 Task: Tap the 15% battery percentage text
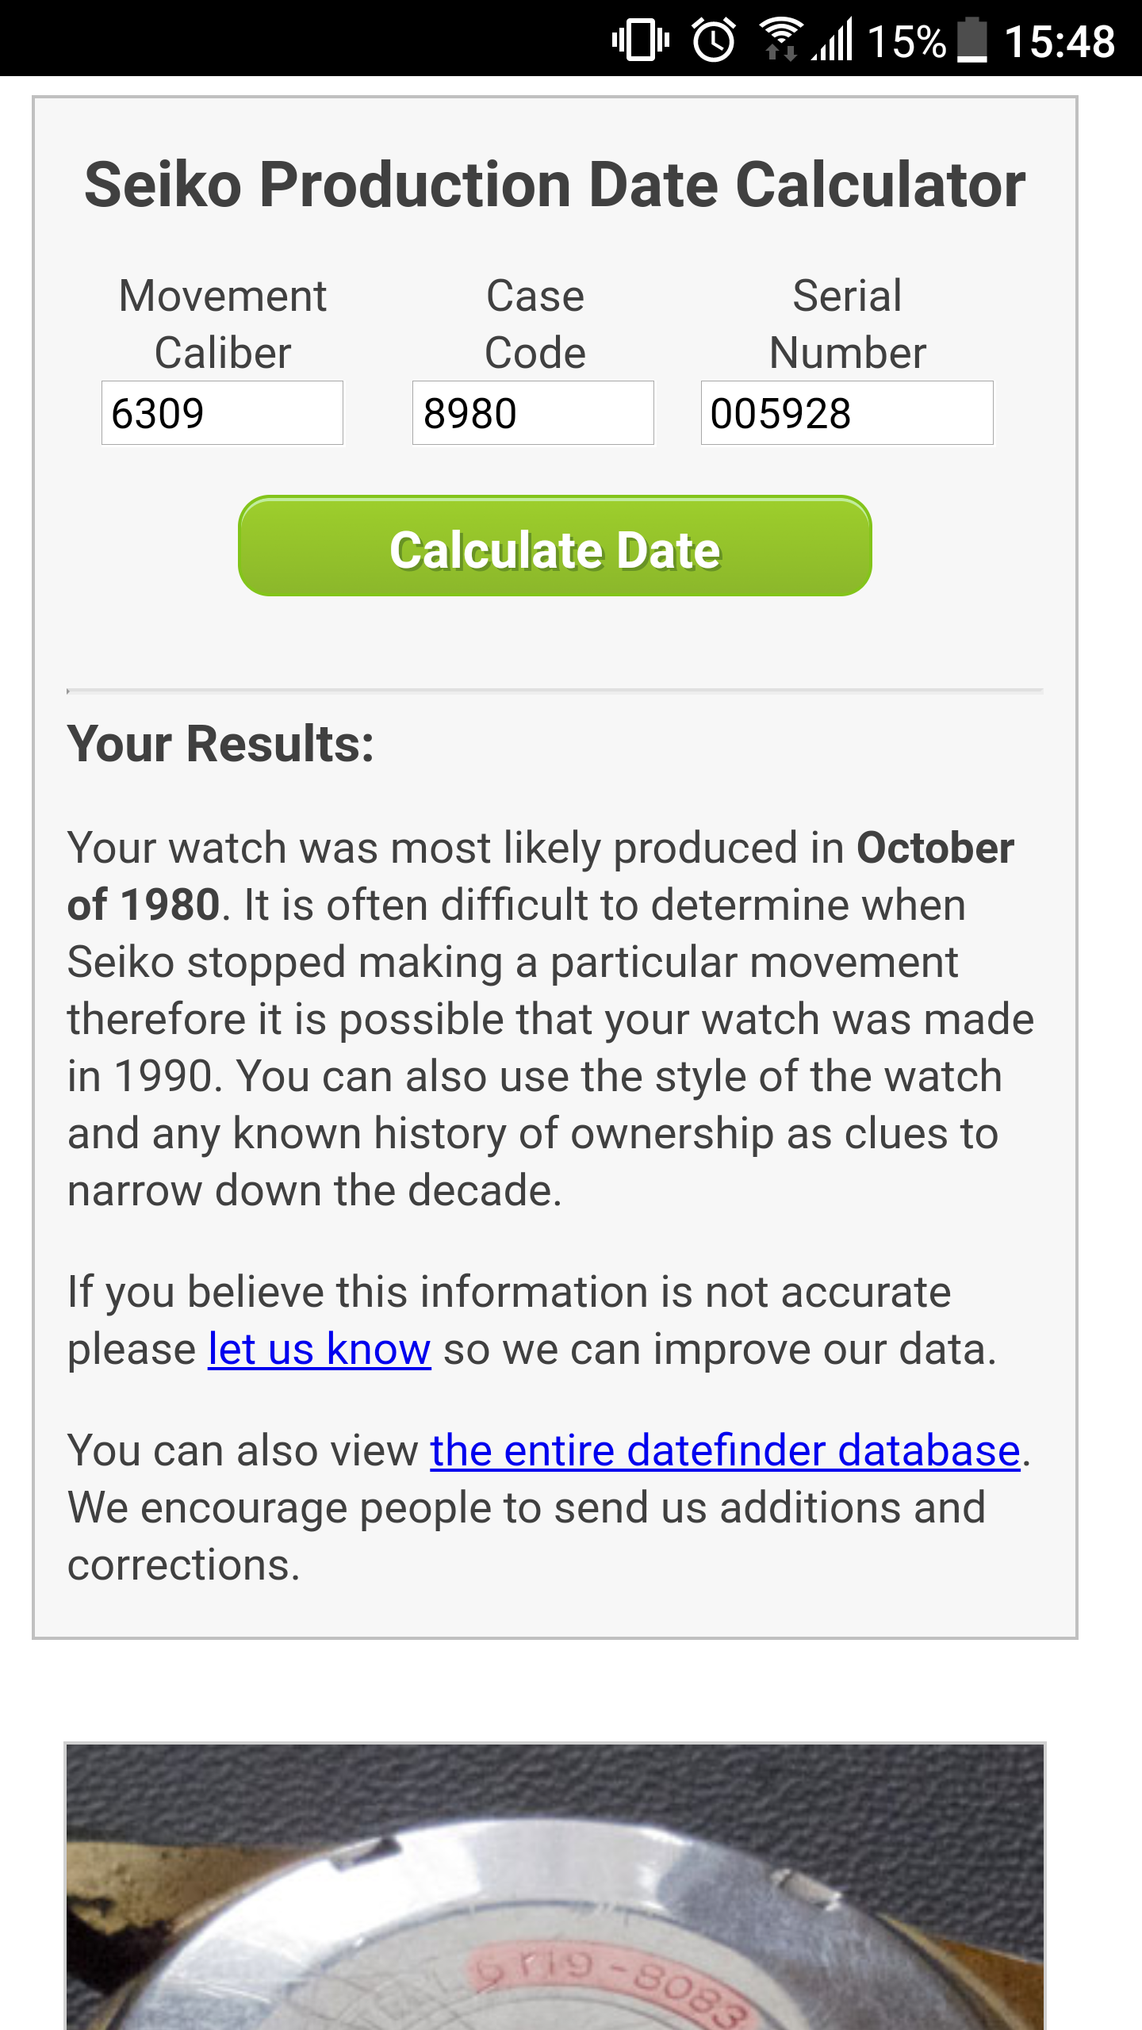[907, 41]
